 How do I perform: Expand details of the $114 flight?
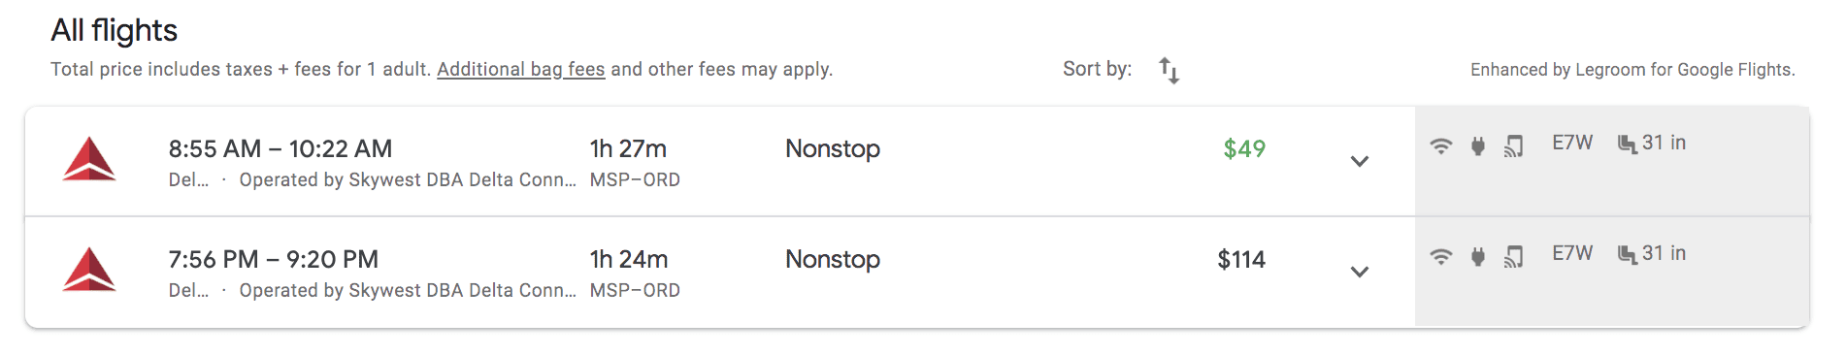point(1360,272)
